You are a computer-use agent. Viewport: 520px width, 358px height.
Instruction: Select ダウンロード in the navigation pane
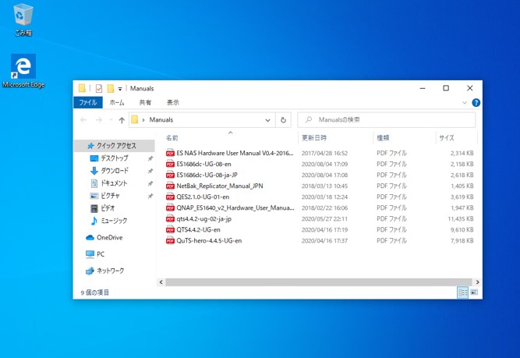tap(115, 171)
